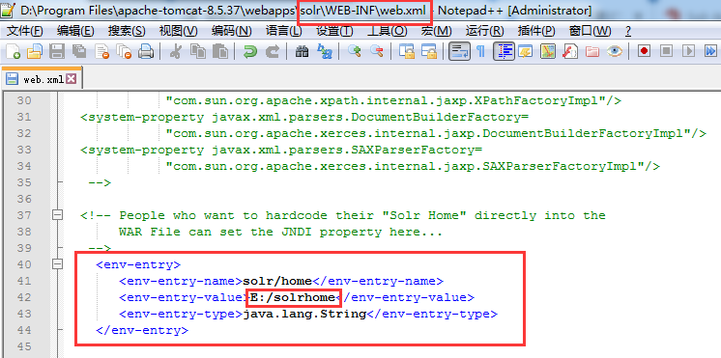Create a new file with the New icon
The height and width of the screenshot is (358, 721).
(x=13, y=51)
